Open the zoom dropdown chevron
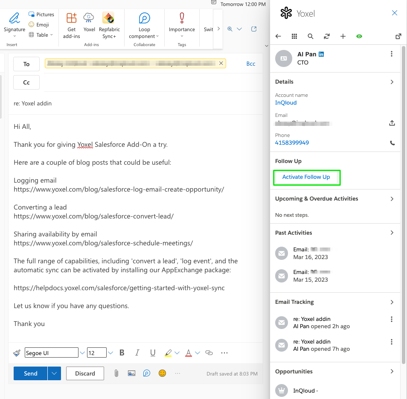The width and height of the screenshot is (407, 399). pyautogui.click(x=239, y=29)
